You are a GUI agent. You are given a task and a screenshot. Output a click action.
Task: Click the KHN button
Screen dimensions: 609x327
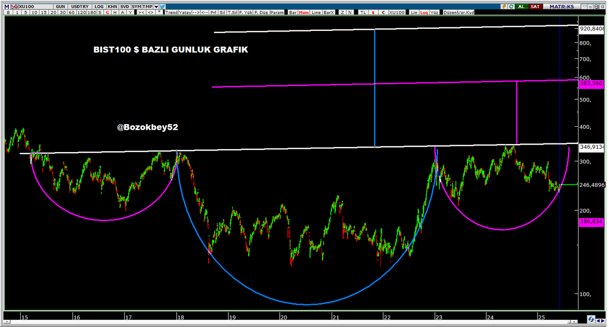click(x=112, y=7)
